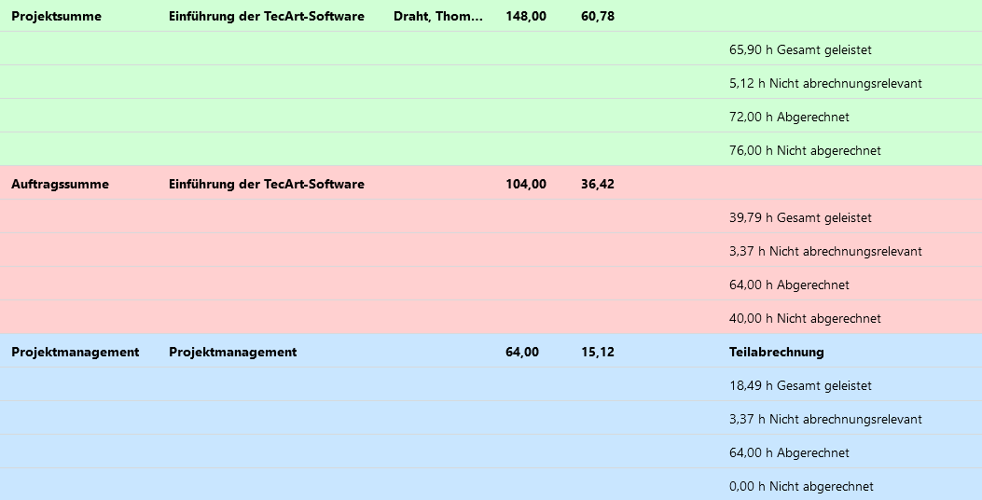
Task: Click 39,79 h Gesamt geleistet
Action: [800, 218]
